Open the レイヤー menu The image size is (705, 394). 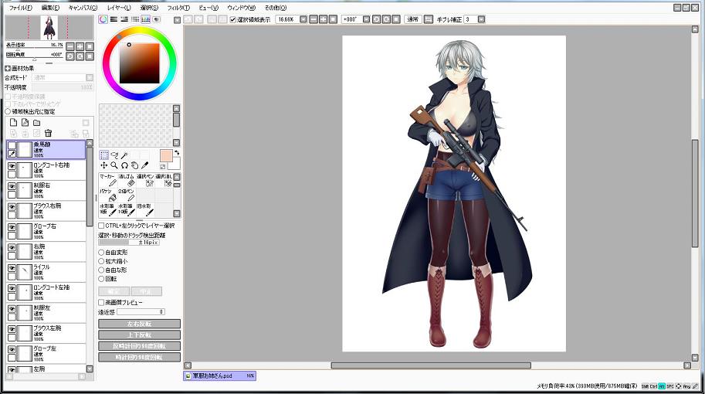click(x=118, y=7)
